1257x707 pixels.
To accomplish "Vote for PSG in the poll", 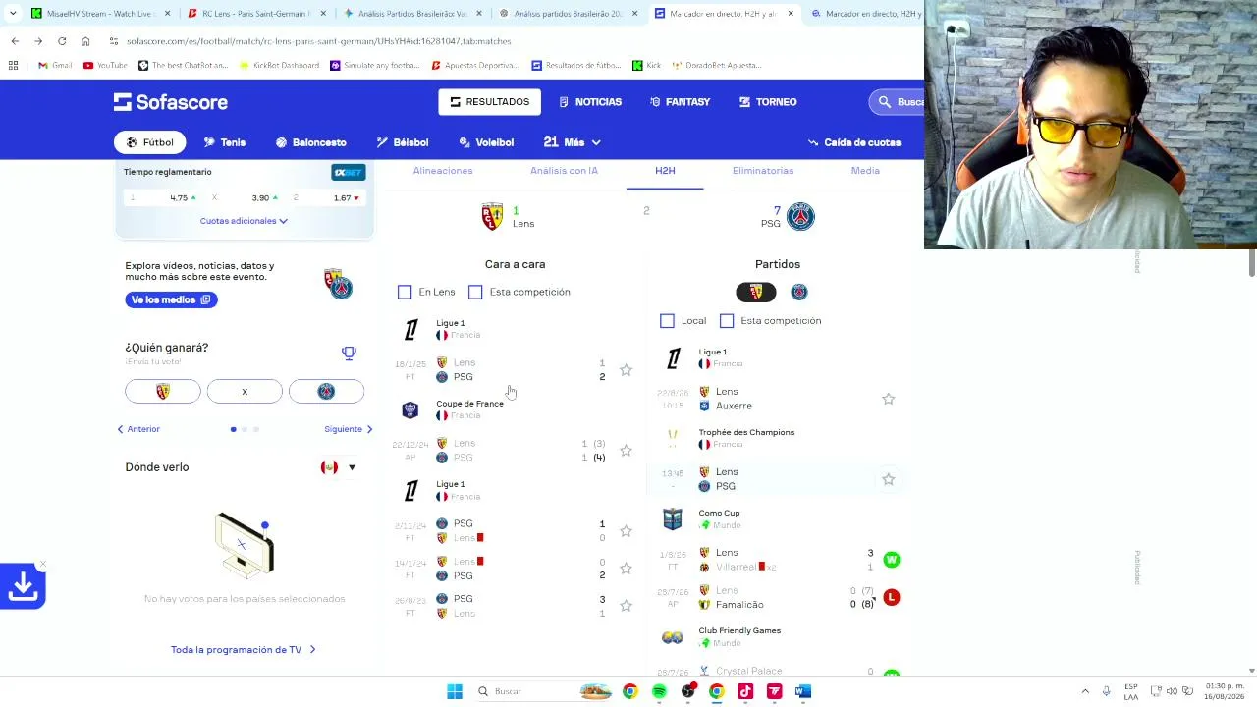I will pyautogui.click(x=326, y=392).
